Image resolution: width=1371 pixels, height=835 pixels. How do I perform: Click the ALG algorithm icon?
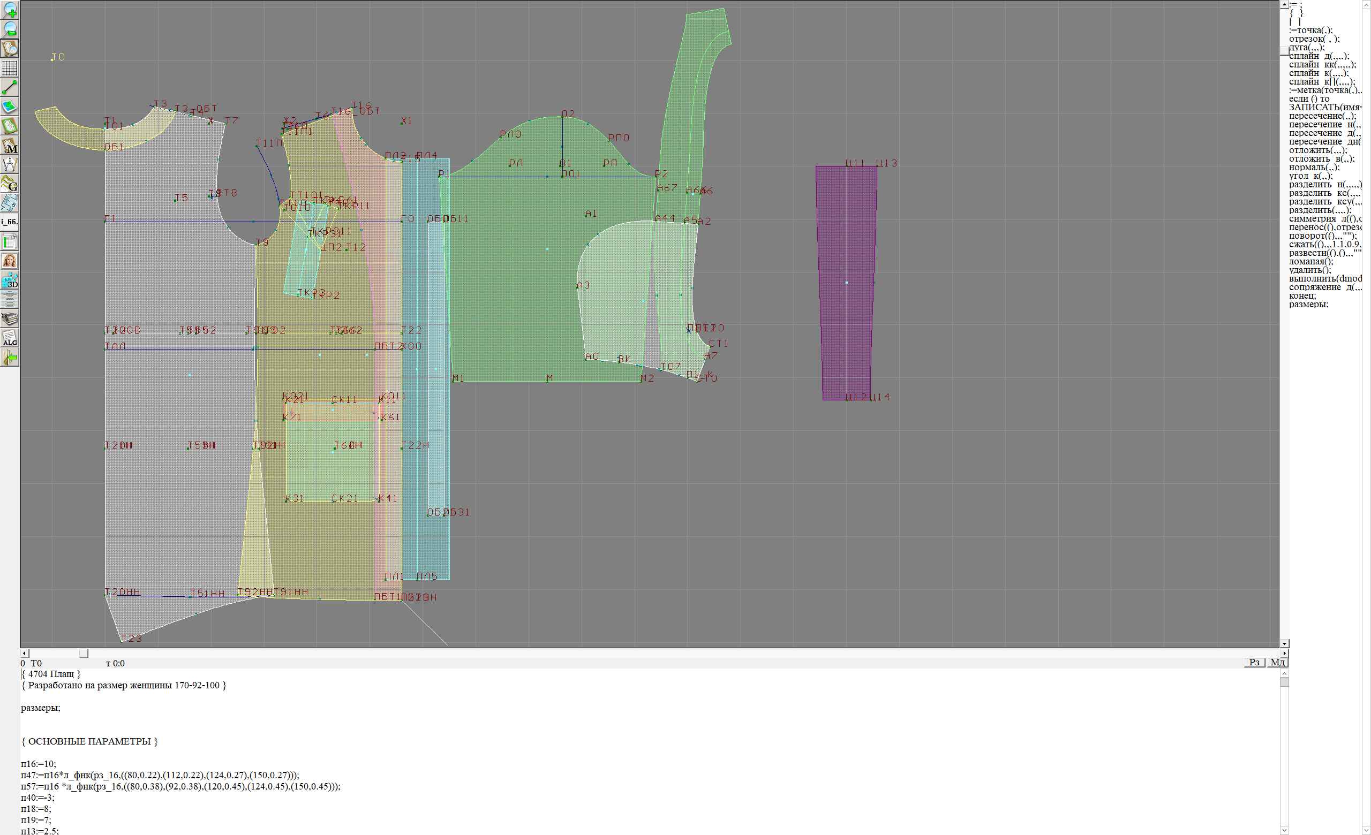coord(10,338)
